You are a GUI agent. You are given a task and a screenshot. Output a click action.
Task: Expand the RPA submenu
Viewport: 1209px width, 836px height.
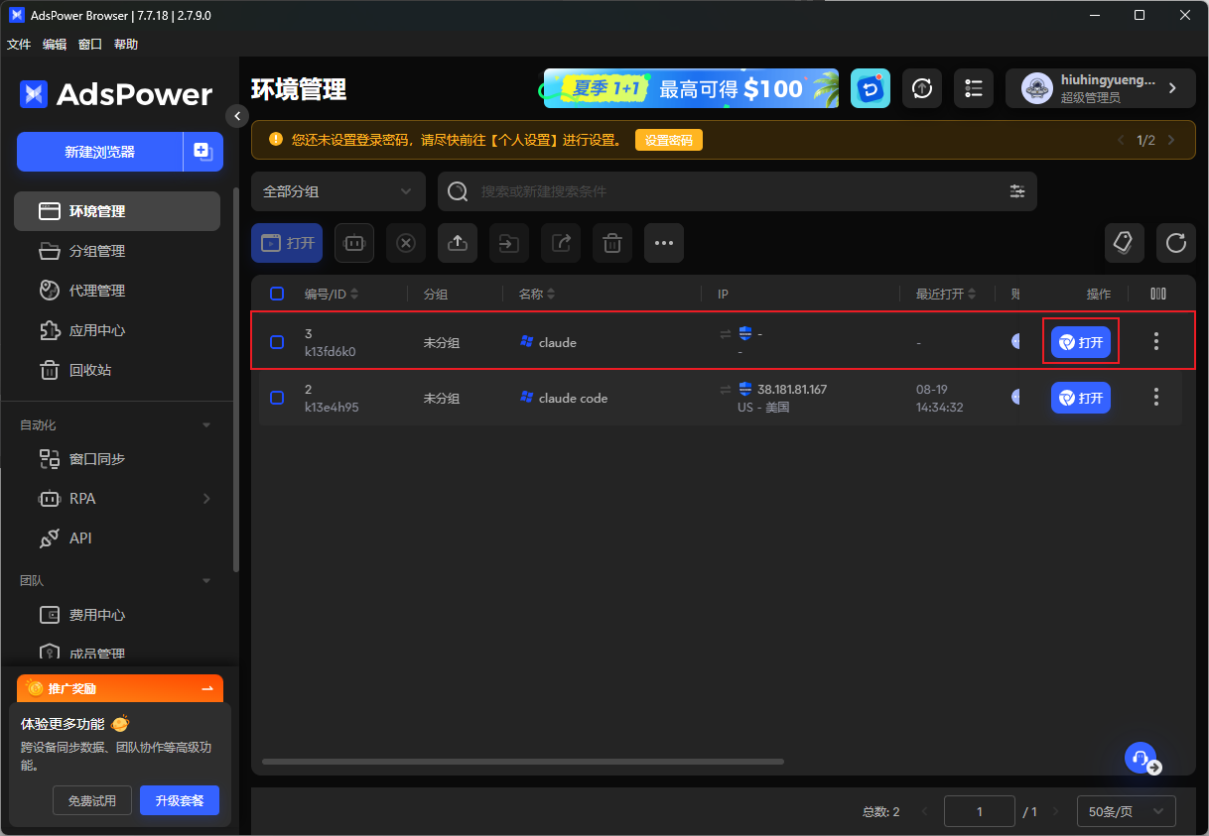tap(206, 499)
